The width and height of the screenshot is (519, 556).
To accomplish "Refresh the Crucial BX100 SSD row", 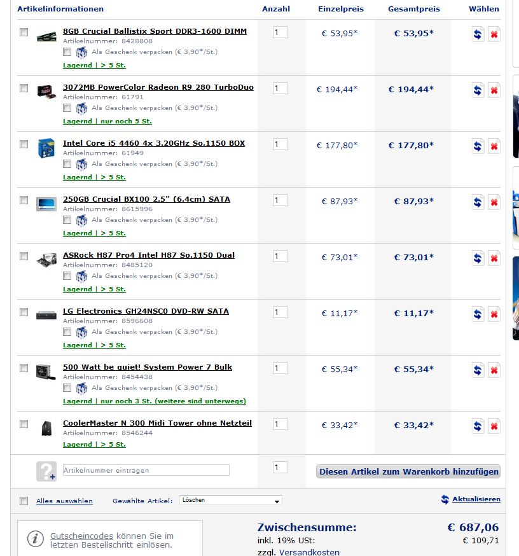I will point(478,202).
